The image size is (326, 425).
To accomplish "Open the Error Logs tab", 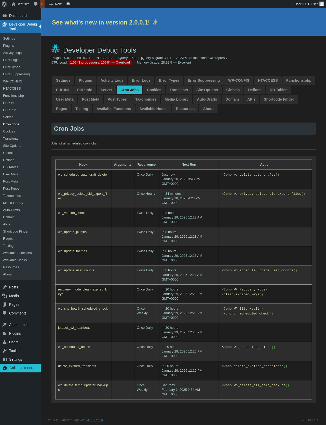I will (x=141, y=80).
